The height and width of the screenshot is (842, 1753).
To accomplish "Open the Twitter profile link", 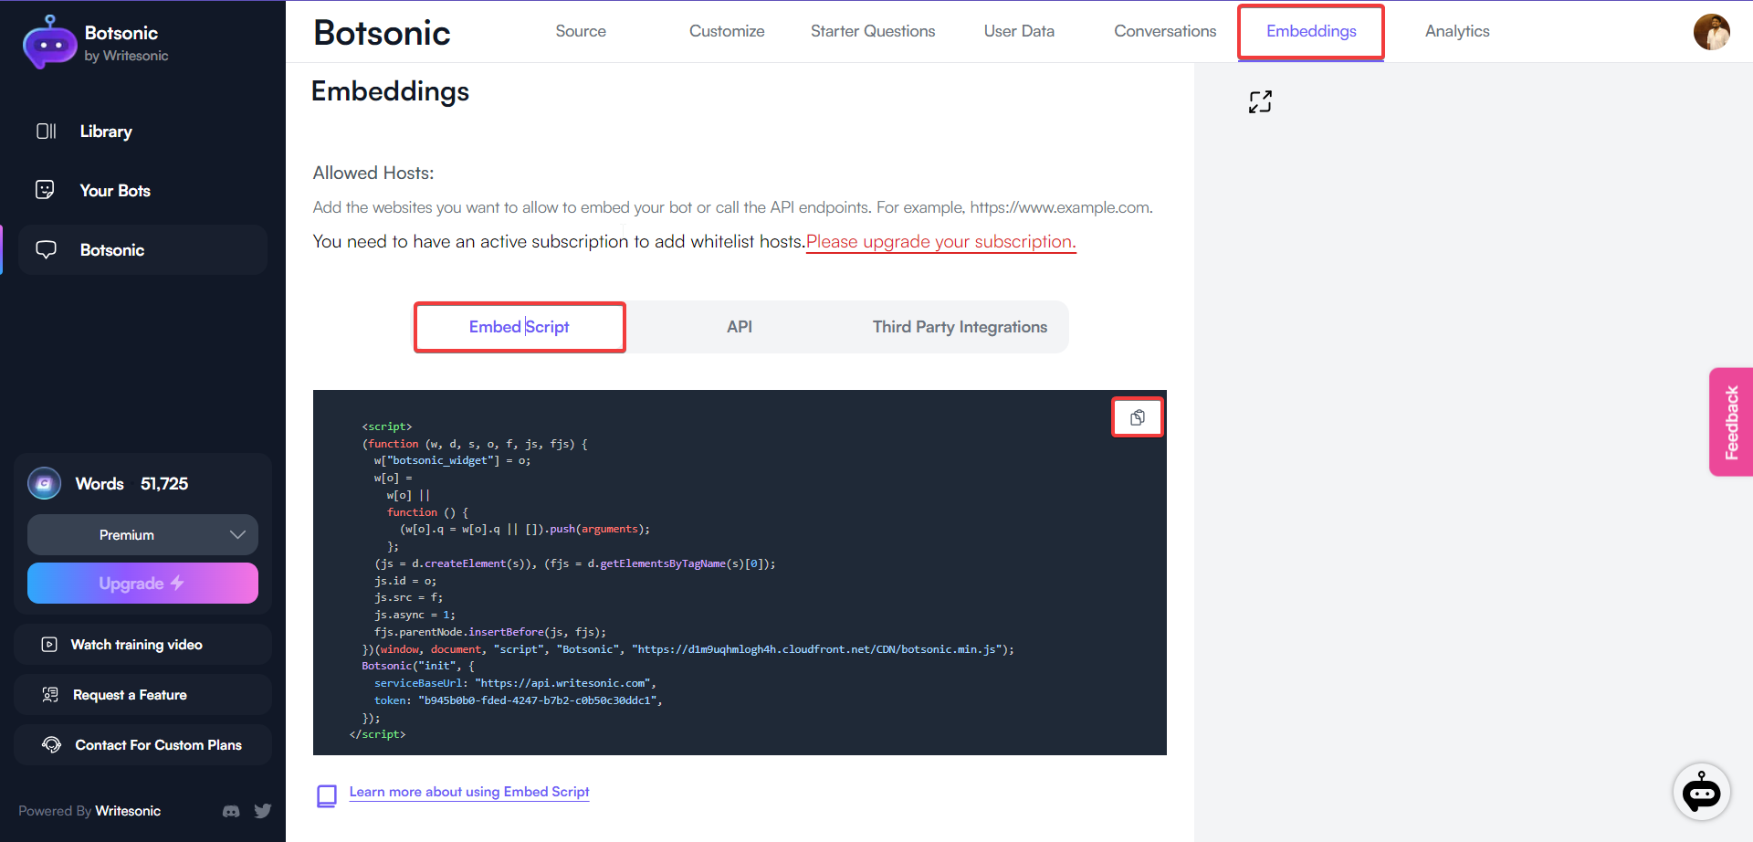I will [x=263, y=811].
